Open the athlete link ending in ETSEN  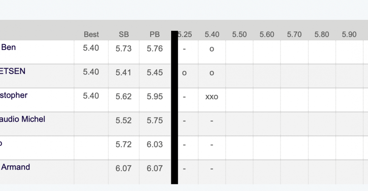13,71
